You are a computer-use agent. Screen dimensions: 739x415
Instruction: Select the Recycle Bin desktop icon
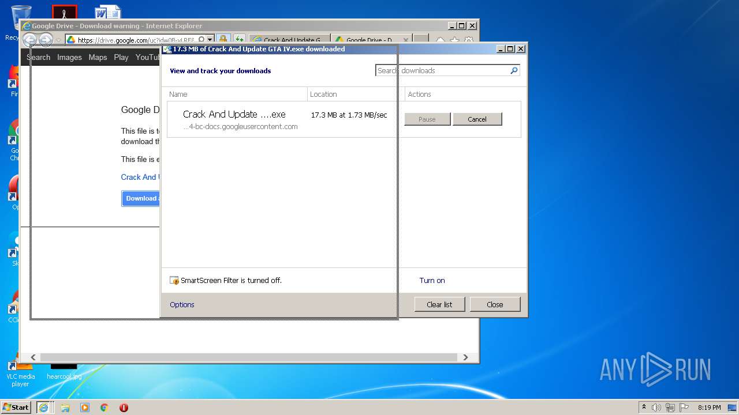click(21, 22)
